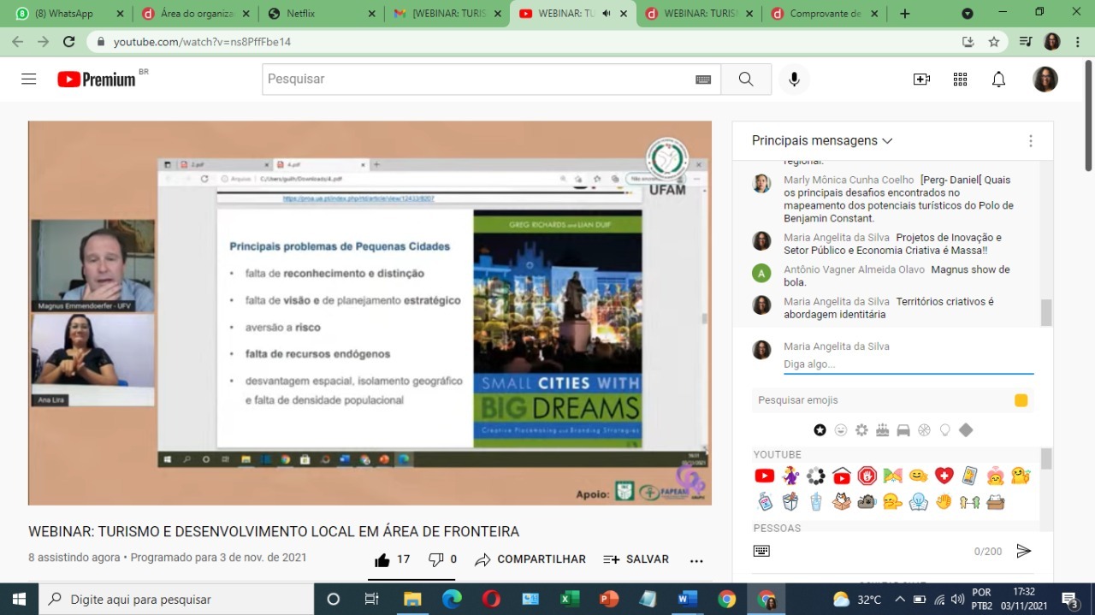
Task: Open the chat three-dot options menu
Action: click(1030, 141)
